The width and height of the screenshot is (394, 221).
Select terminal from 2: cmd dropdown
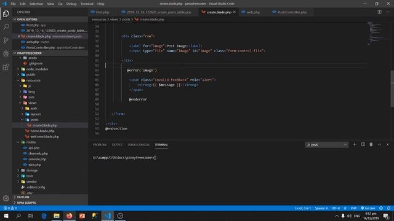[327, 145]
